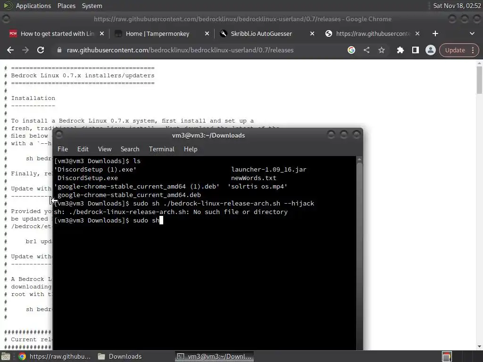Toggle Chrome side panel icon
This screenshot has height=362, width=483.
pyautogui.click(x=415, y=50)
